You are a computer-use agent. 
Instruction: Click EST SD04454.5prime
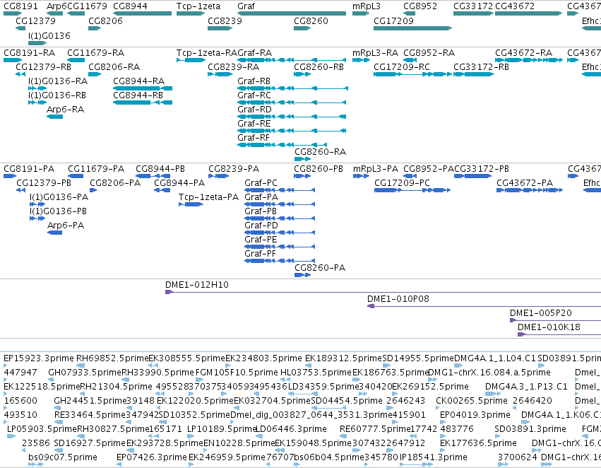(347, 401)
